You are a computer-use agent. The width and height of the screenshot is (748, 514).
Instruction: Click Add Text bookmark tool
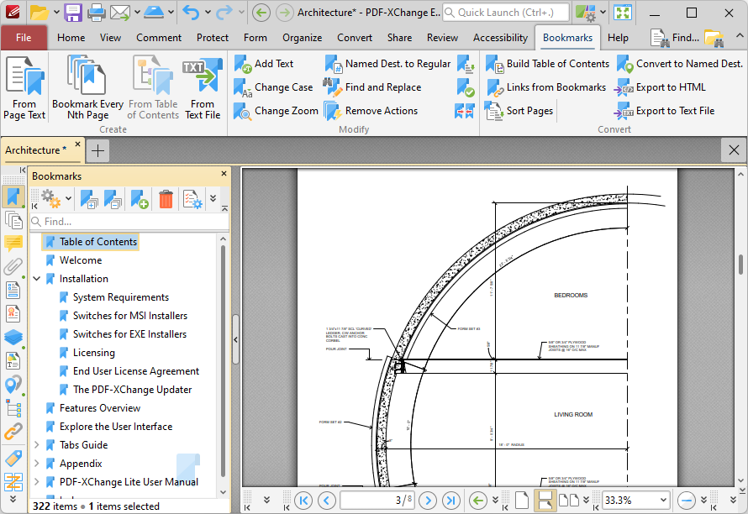tap(264, 64)
